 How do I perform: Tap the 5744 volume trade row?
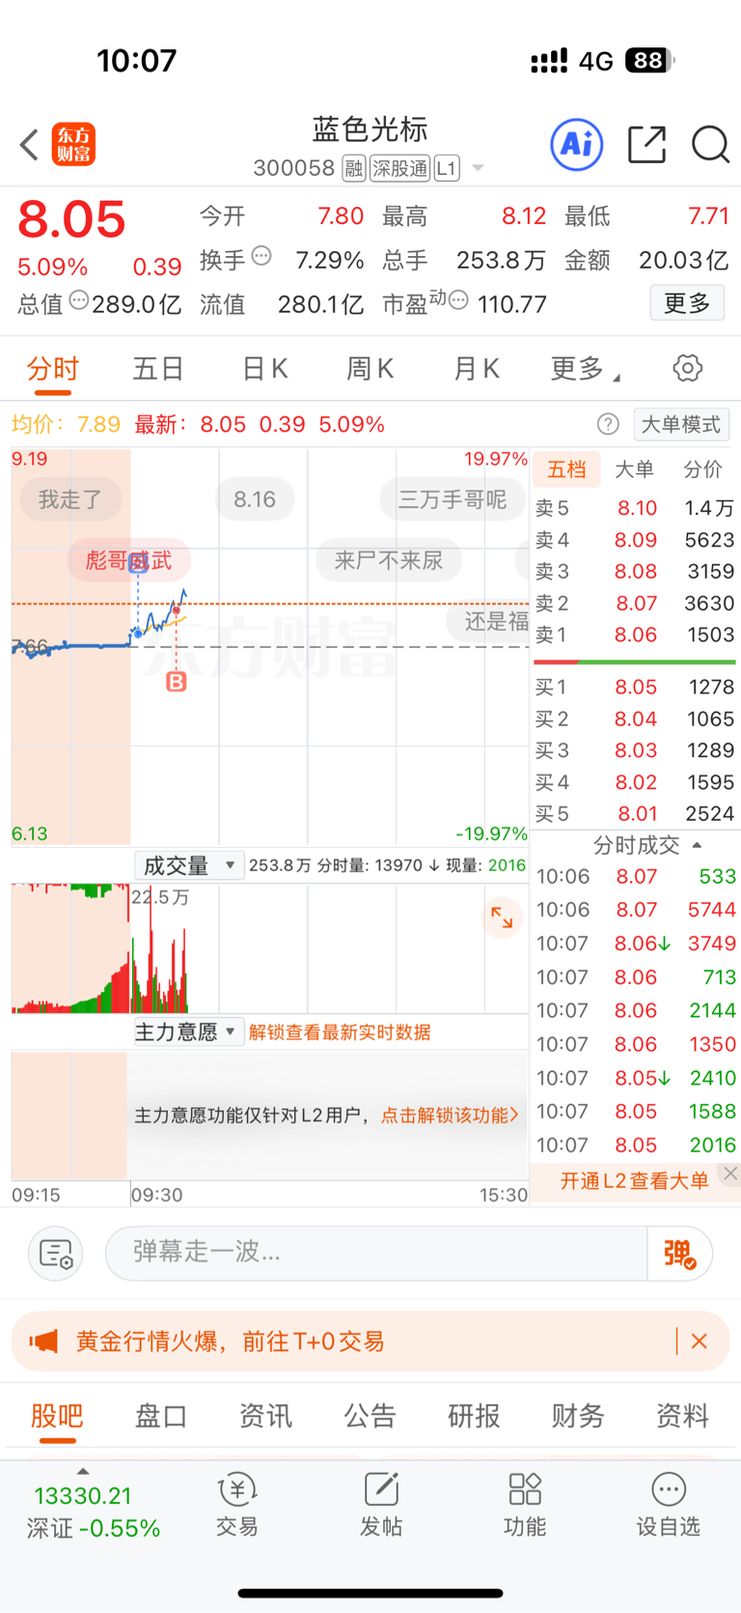coord(635,909)
